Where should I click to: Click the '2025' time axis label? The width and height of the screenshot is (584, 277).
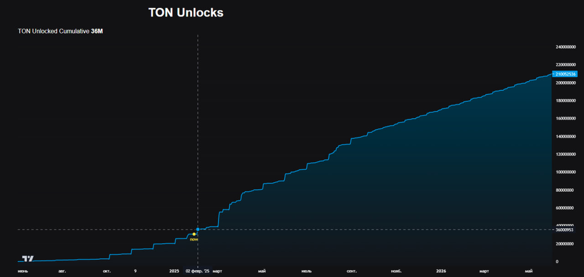tap(175, 271)
